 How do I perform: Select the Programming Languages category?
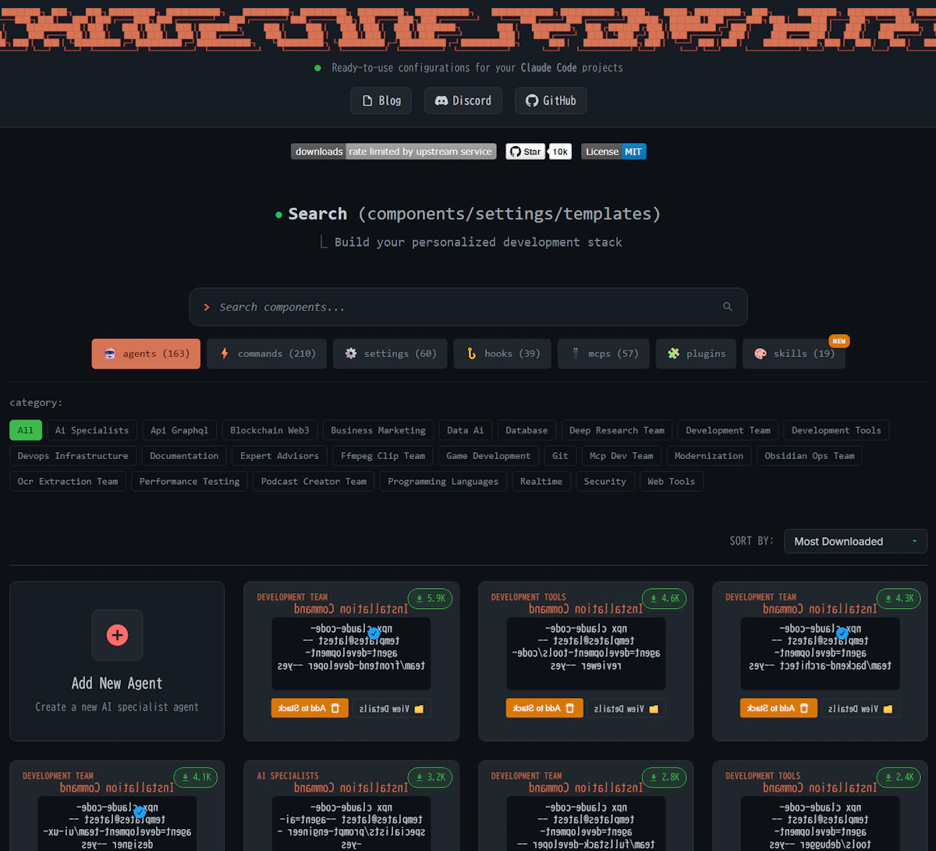443,482
